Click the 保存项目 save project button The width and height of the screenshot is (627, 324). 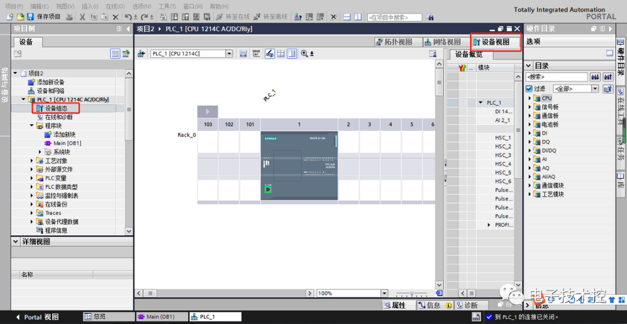click(x=44, y=17)
